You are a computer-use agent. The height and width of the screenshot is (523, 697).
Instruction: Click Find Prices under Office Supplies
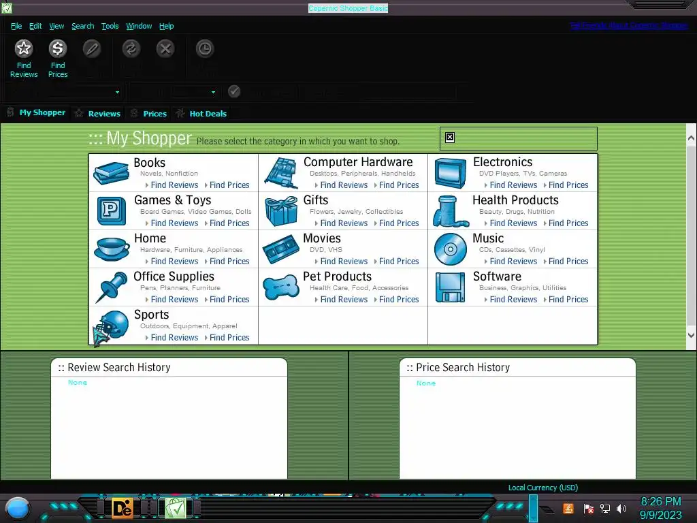(x=229, y=300)
